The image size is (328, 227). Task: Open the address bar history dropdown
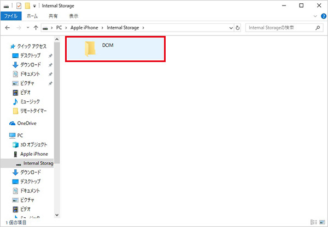click(231, 28)
